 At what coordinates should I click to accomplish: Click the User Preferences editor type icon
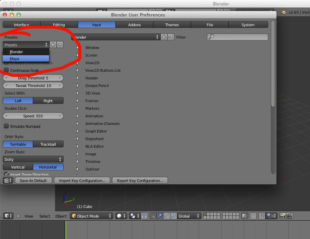click(8, 180)
